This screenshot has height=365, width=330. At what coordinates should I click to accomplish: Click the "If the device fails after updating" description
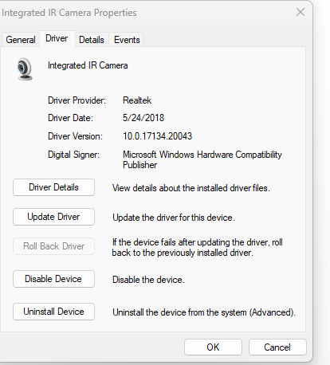tap(197, 247)
